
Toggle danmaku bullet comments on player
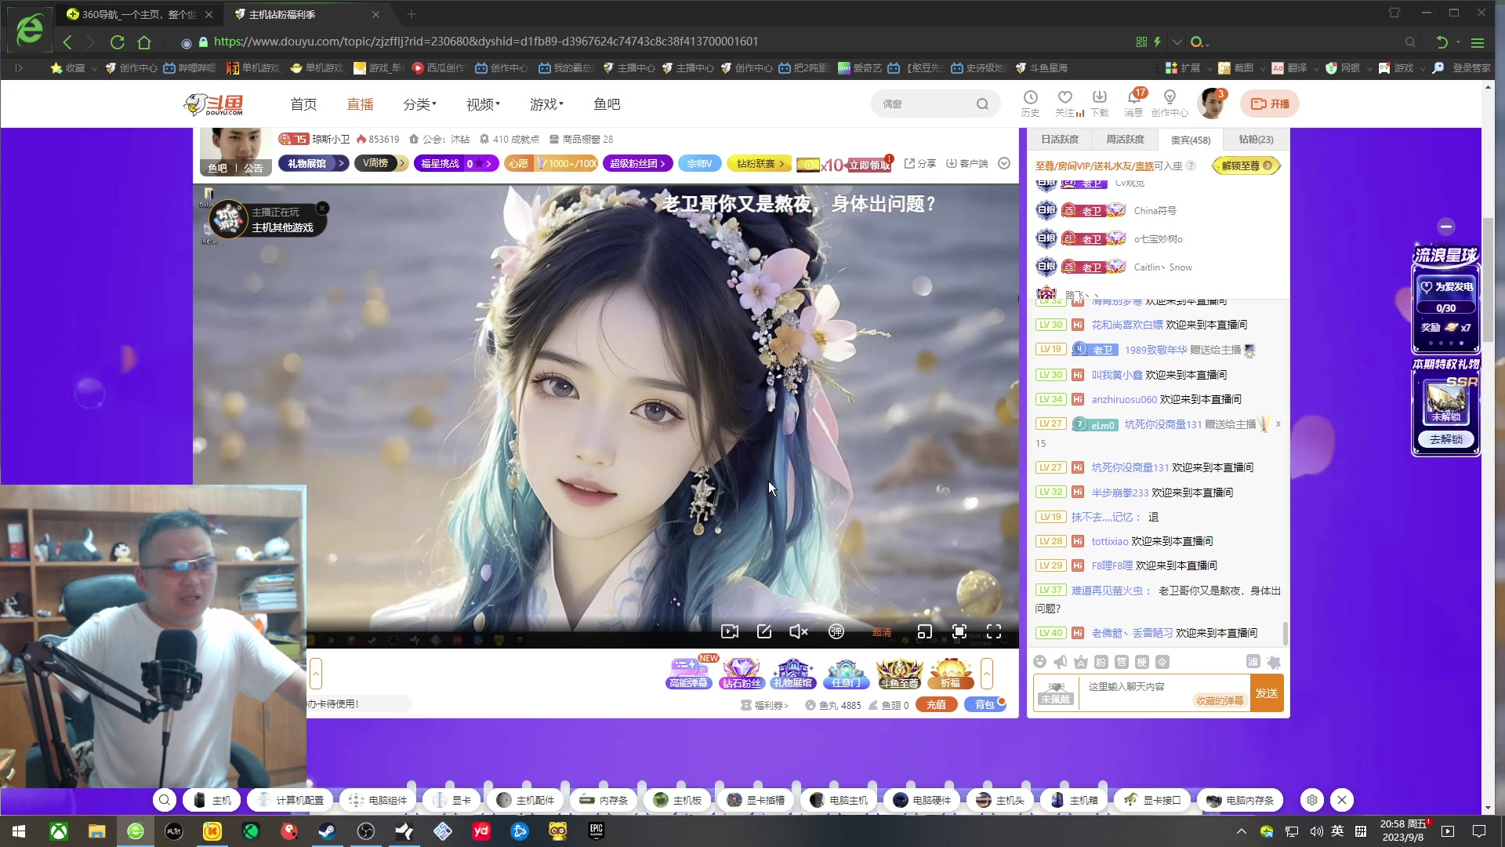tap(836, 631)
